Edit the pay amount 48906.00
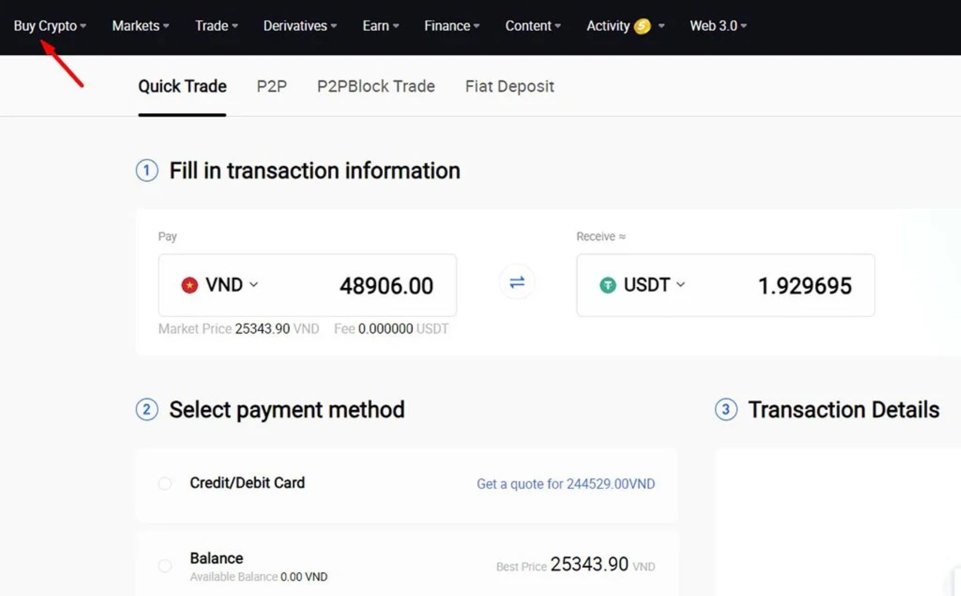Viewport: 961px width, 596px height. pos(386,286)
